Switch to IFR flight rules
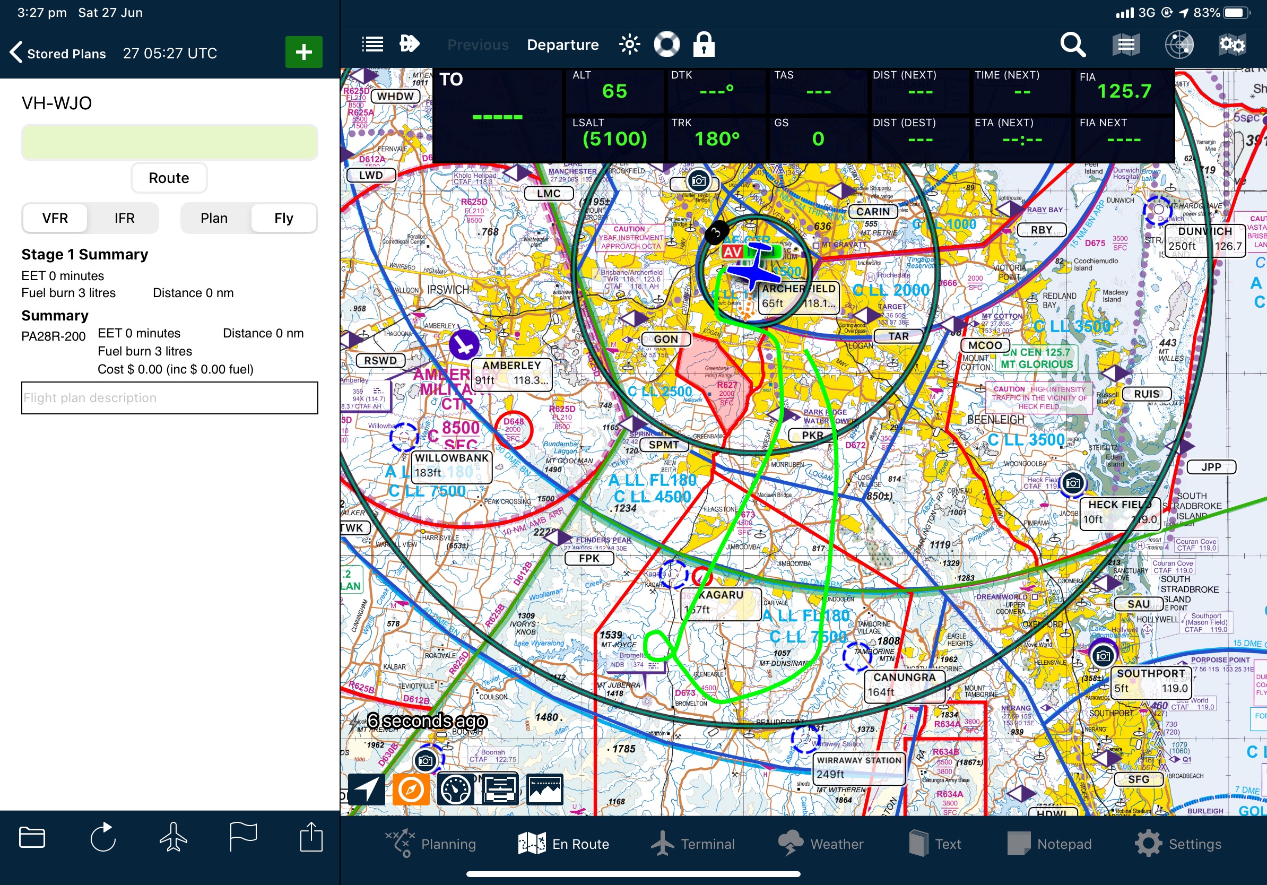The height and width of the screenshot is (885, 1267). [124, 218]
